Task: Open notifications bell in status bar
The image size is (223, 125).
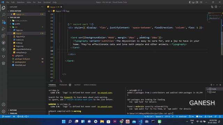Action: 220,117
